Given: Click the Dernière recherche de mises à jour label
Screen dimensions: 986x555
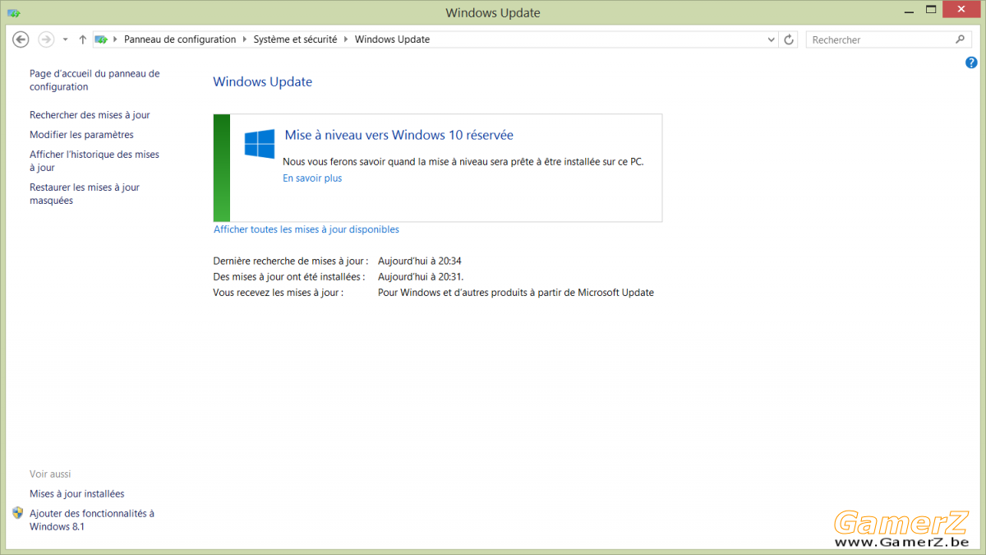Looking at the screenshot, I should coord(291,261).
